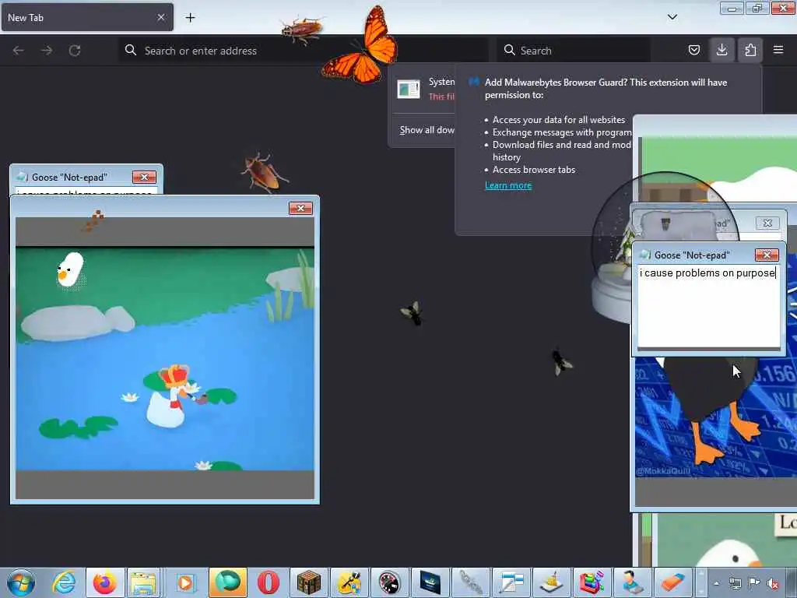The width and height of the screenshot is (797, 598).
Task: Open the Extensions puzzle-piece toolbar button
Action: click(x=750, y=50)
